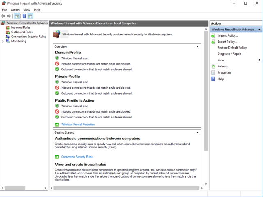Click the root node firewall icon in tree
The height and width of the screenshot is (197, 263).
click(x=3, y=23)
